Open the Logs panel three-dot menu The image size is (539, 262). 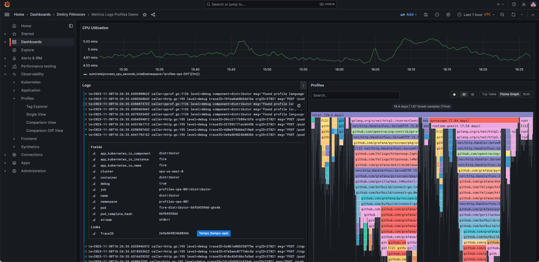coord(303,85)
